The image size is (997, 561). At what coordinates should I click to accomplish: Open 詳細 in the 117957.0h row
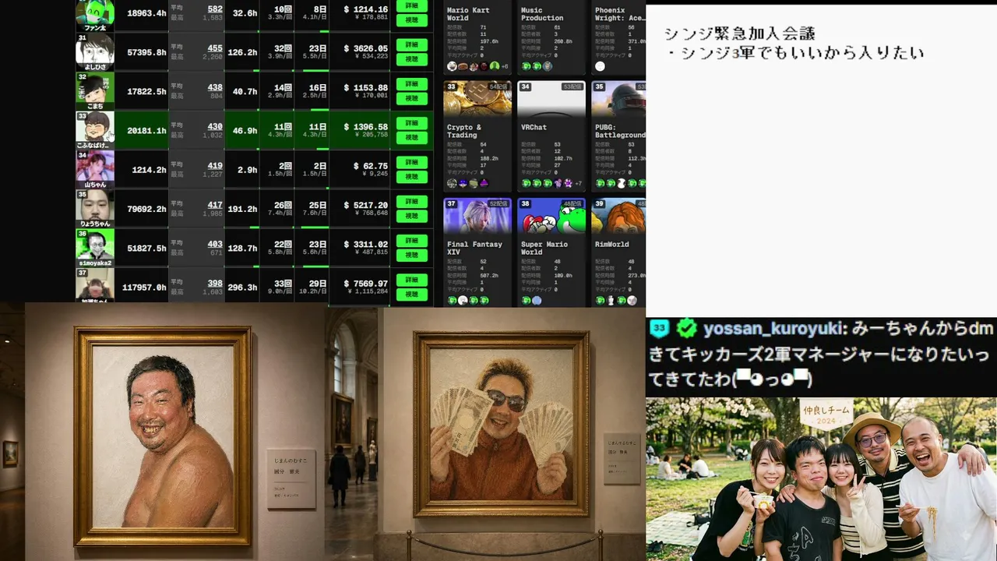pos(412,279)
